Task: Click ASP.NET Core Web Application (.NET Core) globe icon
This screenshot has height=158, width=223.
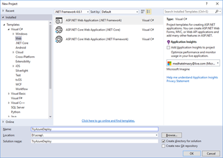Action: 59,30
